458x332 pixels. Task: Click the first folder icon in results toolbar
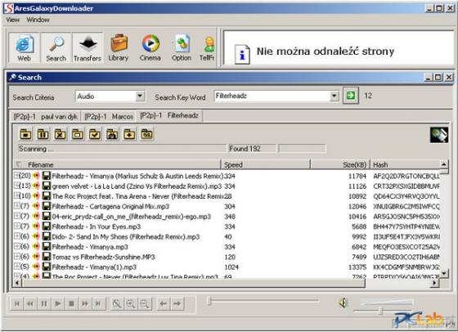[25, 134]
